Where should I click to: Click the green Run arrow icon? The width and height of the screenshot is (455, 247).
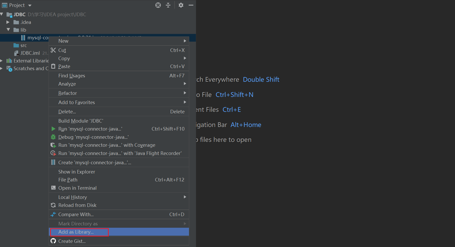[53, 129]
